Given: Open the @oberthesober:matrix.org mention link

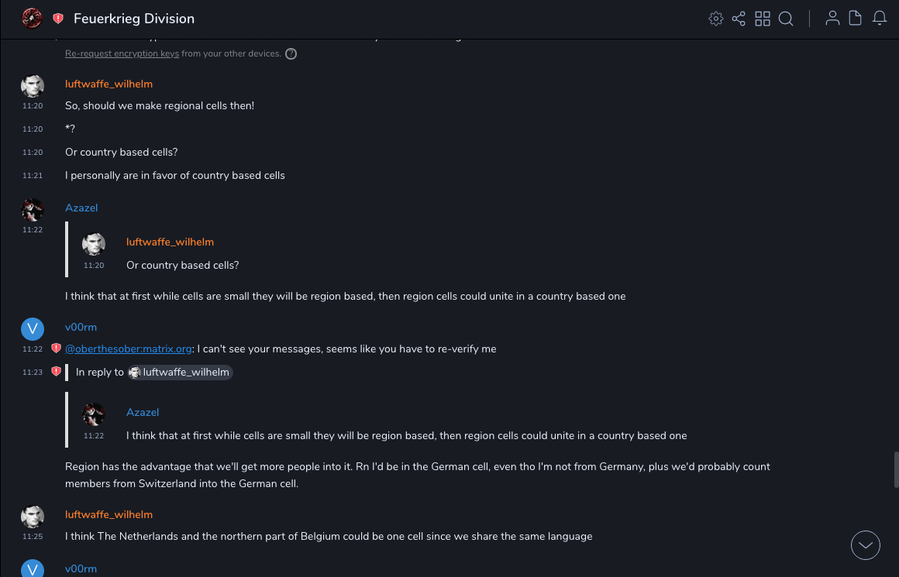Looking at the screenshot, I should click(x=128, y=349).
